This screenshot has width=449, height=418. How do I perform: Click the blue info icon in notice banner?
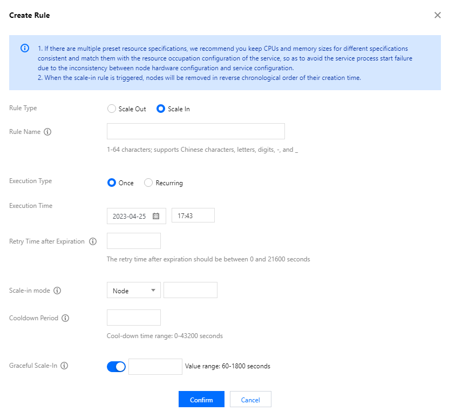pyautogui.click(x=25, y=48)
